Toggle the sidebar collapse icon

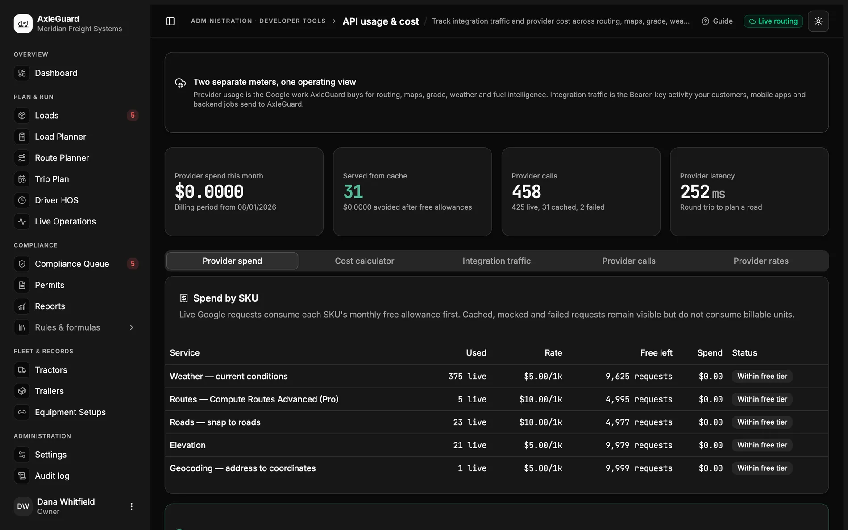click(x=170, y=21)
